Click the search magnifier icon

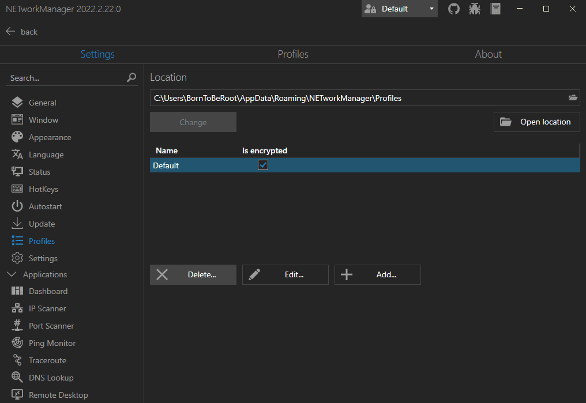click(131, 78)
